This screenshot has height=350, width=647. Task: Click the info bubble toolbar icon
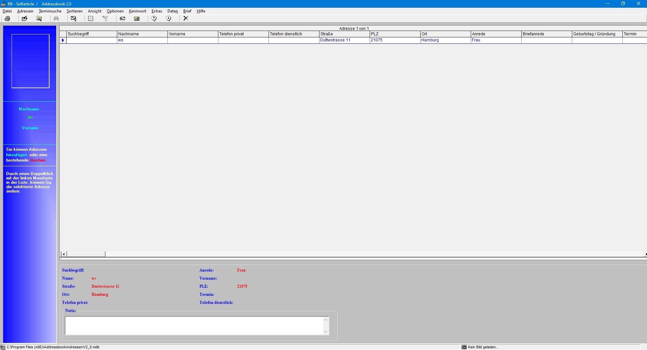click(168, 19)
